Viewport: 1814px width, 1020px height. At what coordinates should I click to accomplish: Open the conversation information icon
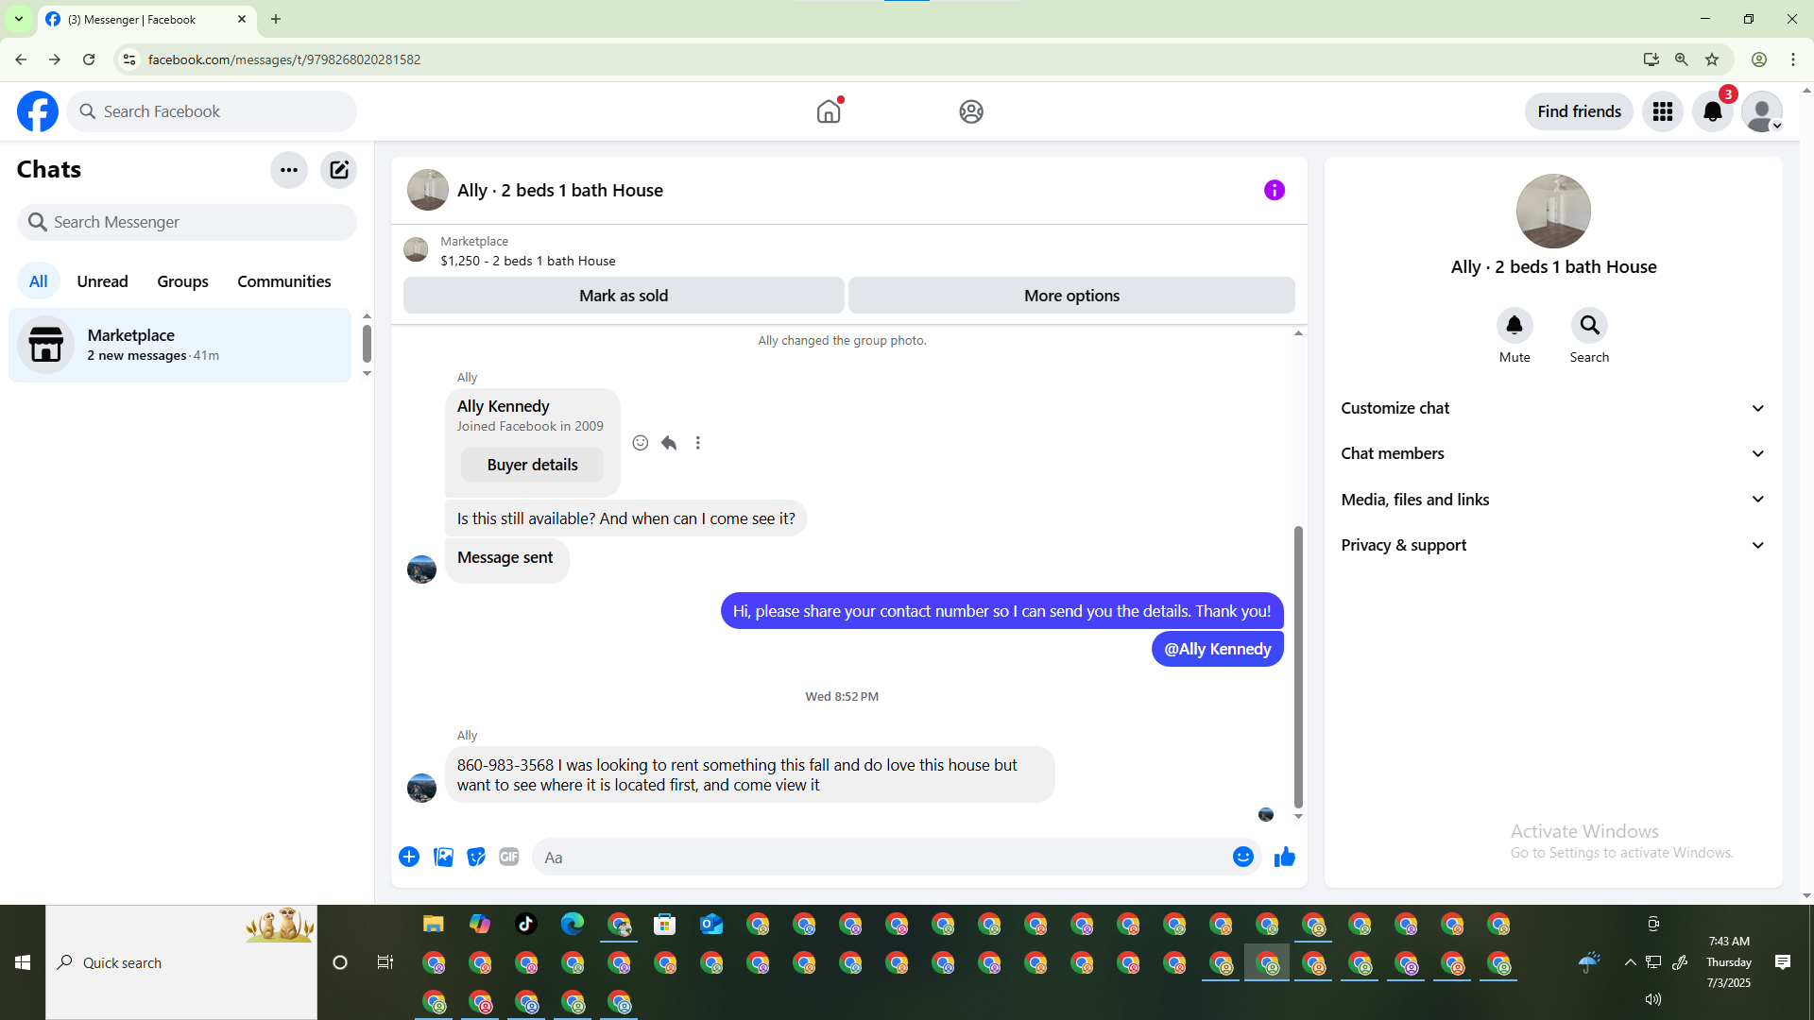[x=1274, y=190]
